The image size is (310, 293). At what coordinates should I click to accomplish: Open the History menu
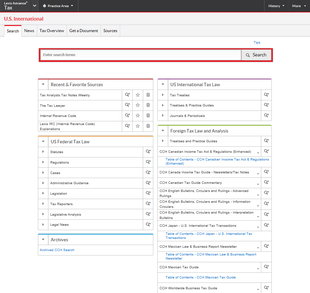point(276,6)
